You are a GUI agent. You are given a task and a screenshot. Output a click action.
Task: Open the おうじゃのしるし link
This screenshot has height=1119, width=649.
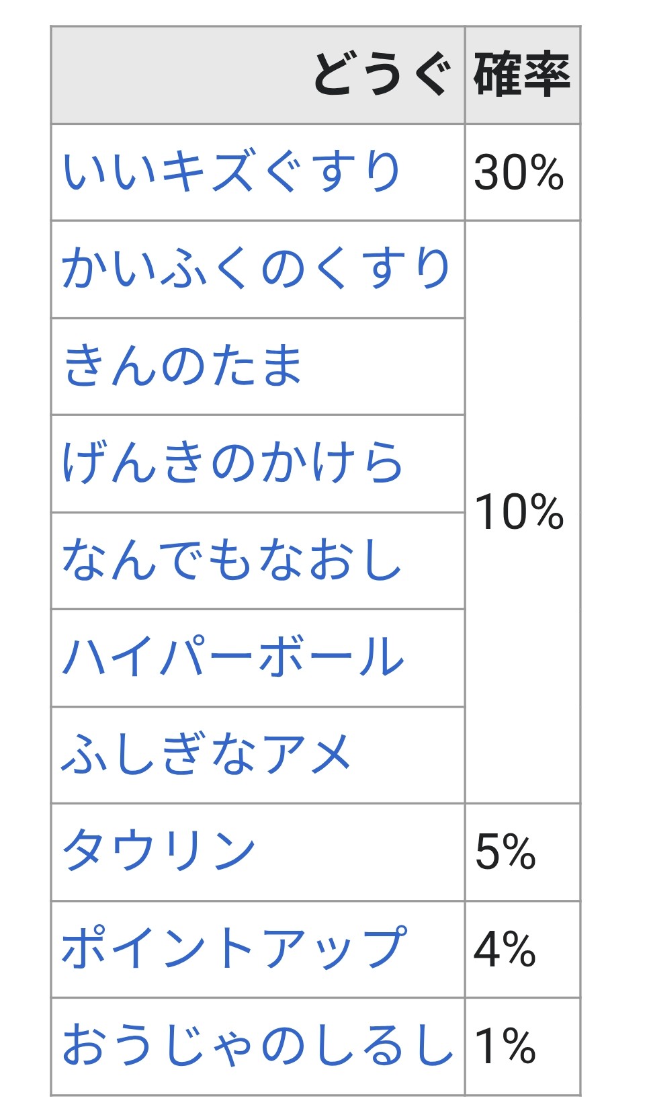coord(257,1046)
